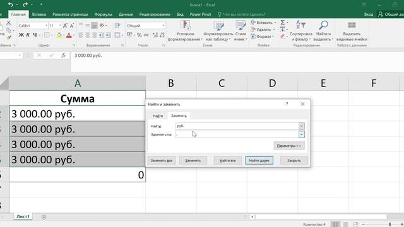
Task: Open the font color dropdown arrow
Action: 74,35
